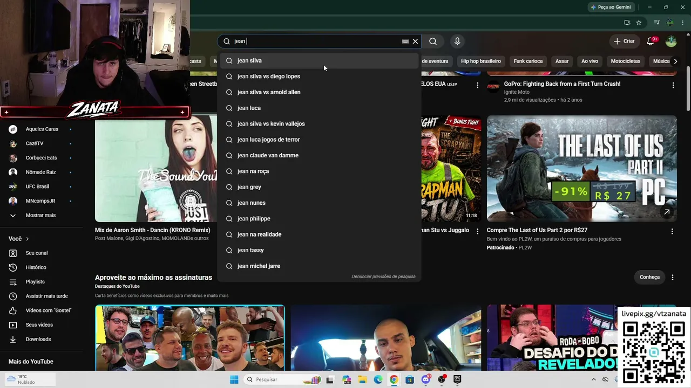Filter by Funk carioca chip
691x388 pixels.
[x=528, y=61]
